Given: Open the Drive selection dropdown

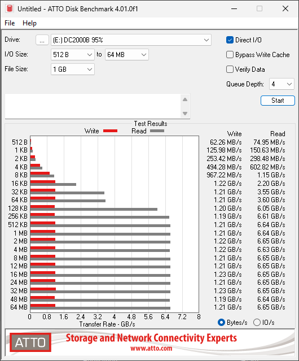Looking at the screenshot, I should pos(131,40).
